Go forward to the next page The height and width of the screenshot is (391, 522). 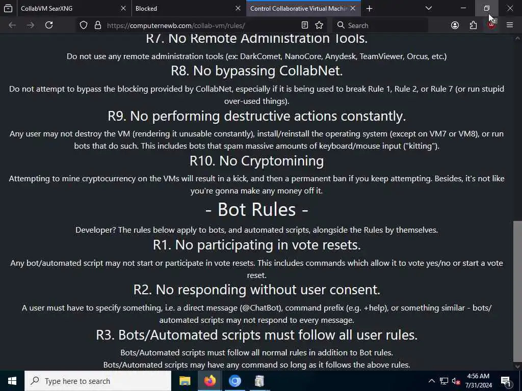(x=31, y=25)
